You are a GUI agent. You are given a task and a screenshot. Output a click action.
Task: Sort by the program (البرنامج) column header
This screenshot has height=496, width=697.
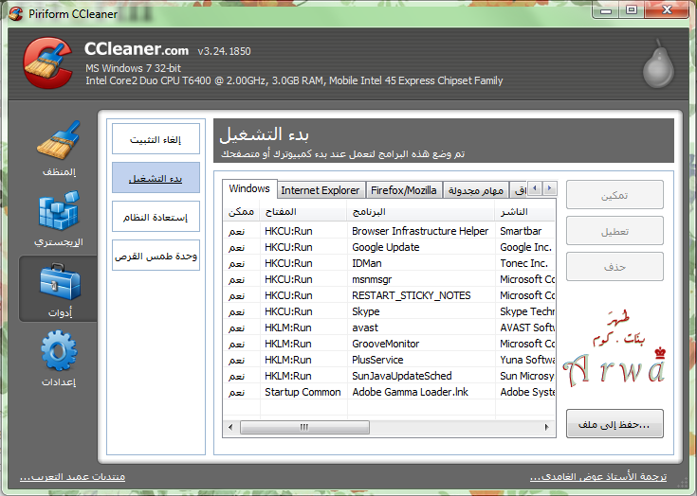pos(420,211)
